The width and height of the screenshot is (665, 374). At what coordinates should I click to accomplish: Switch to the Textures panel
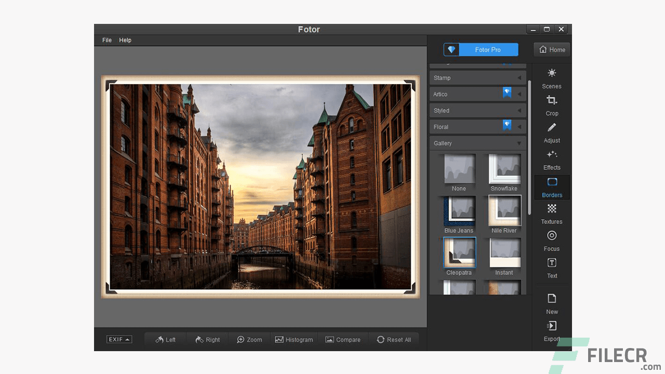pyautogui.click(x=551, y=215)
